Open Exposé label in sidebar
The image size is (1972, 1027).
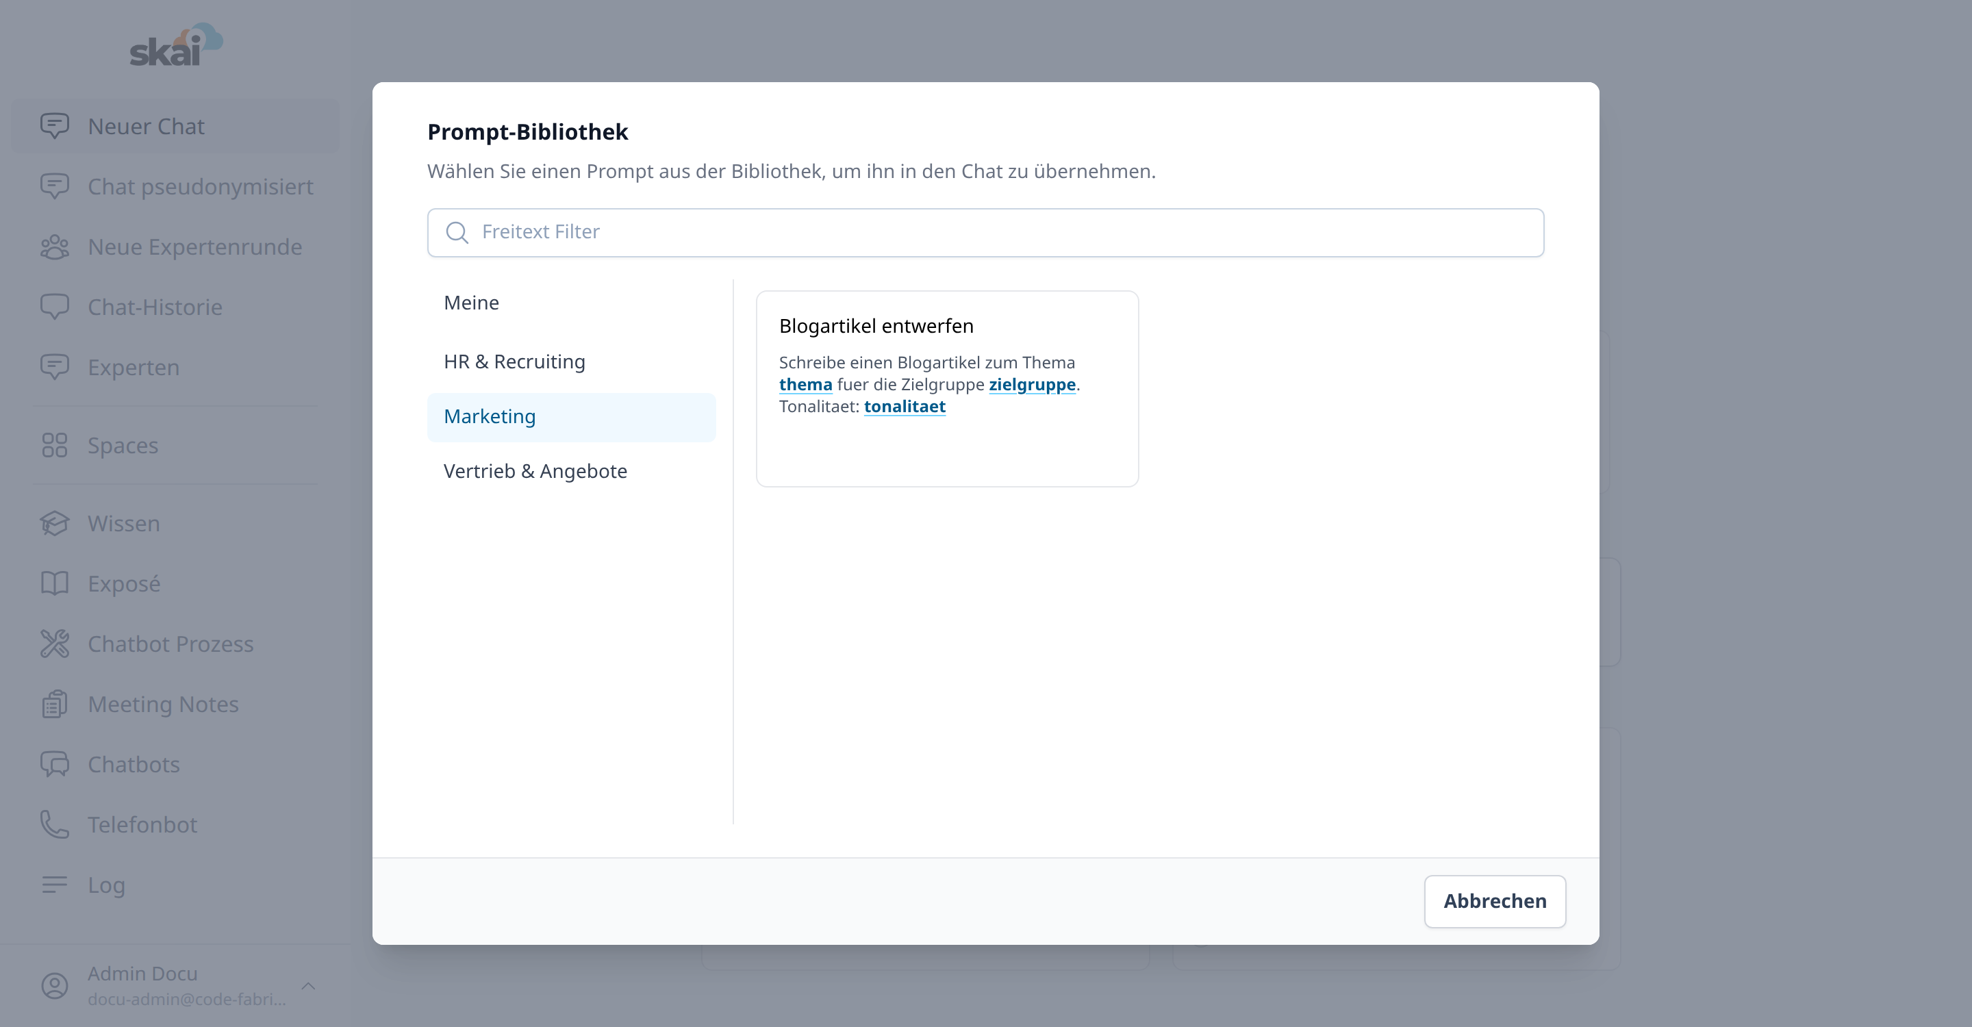pos(124,583)
